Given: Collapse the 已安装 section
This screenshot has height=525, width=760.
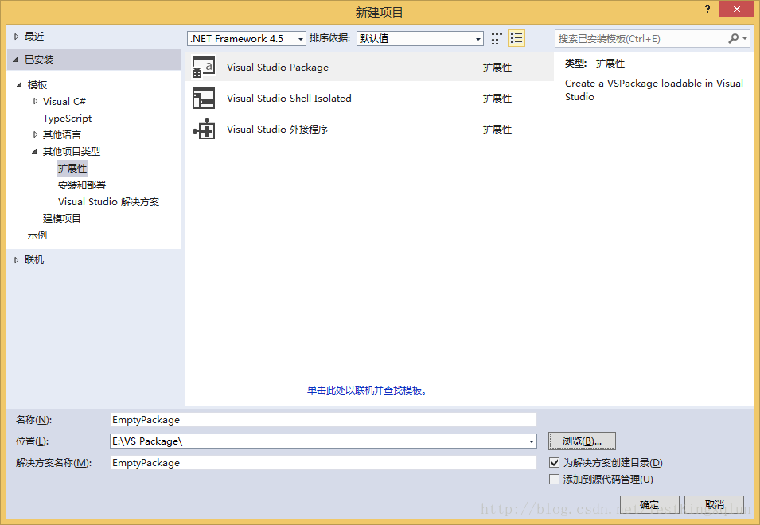Looking at the screenshot, I should (x=15, y=60).
